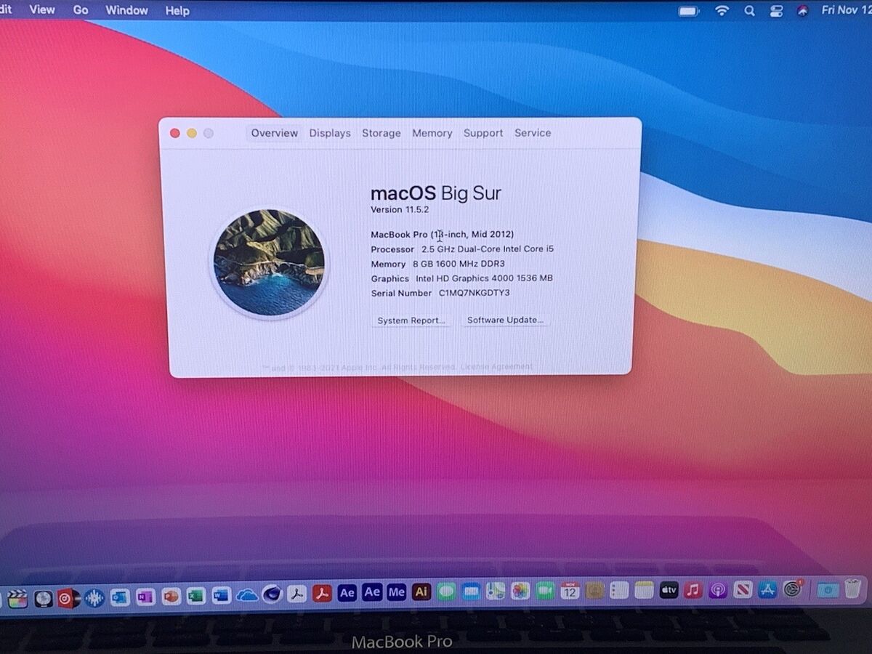The width and height of the screenshot is (872, 654).
Task: Open the Window menu
Action: pyautogui.click(x=126, y=10)
